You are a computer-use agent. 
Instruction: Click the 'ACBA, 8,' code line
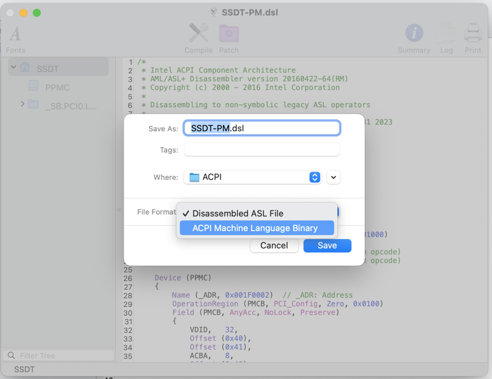pos(212,356)
